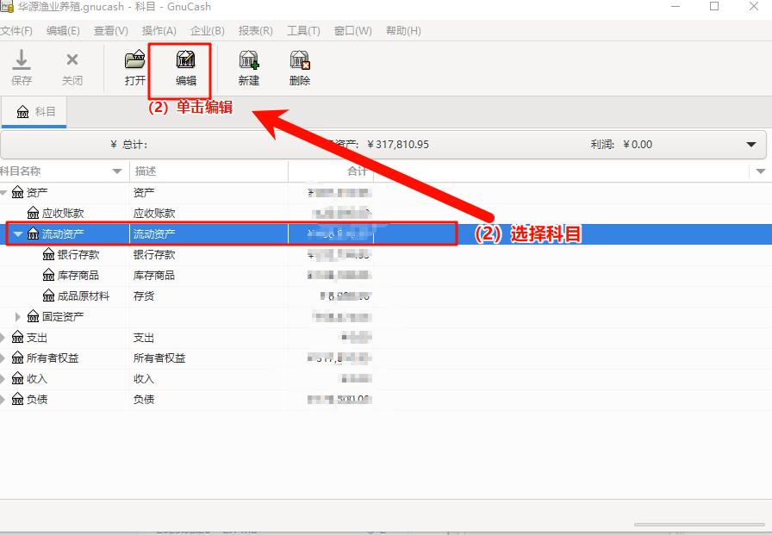Open the 操作(A) menu

[159, 31]
